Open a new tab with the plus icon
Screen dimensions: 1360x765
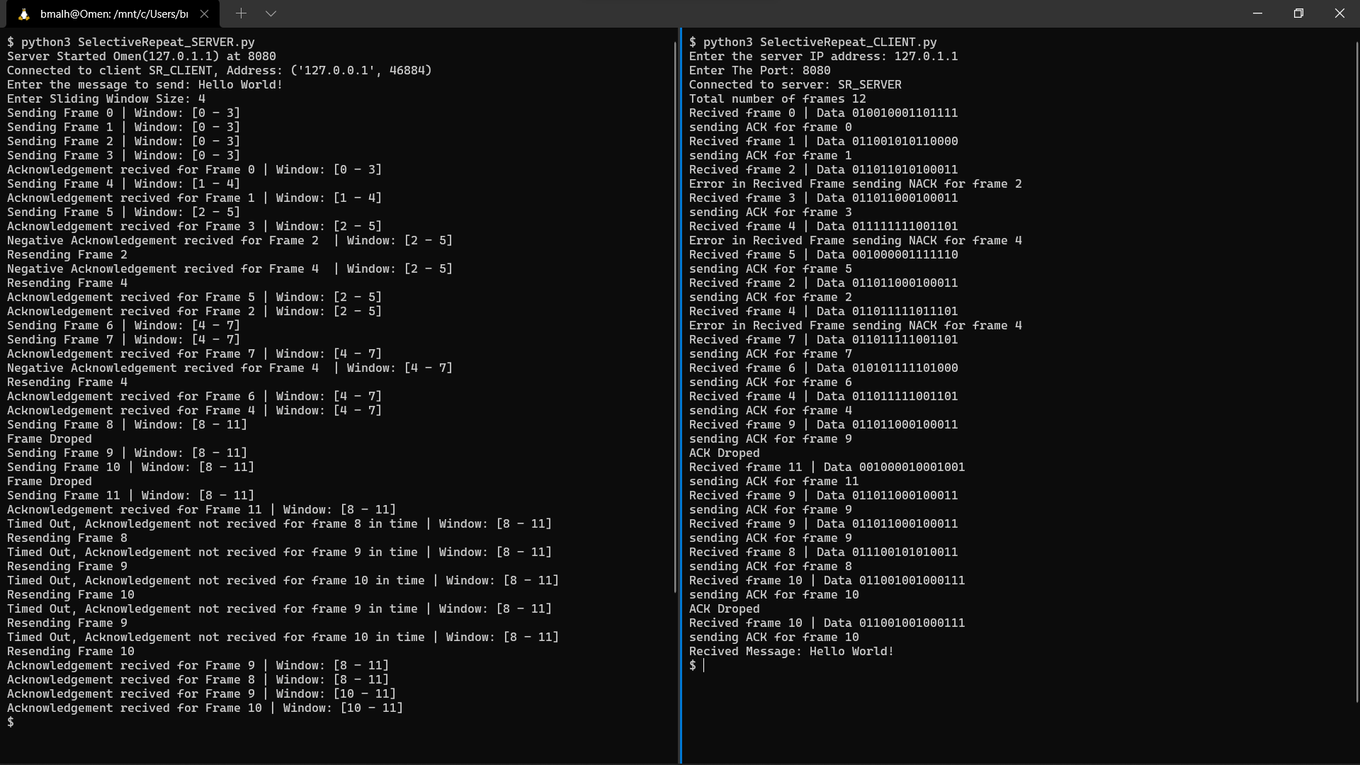pos(242,13)
